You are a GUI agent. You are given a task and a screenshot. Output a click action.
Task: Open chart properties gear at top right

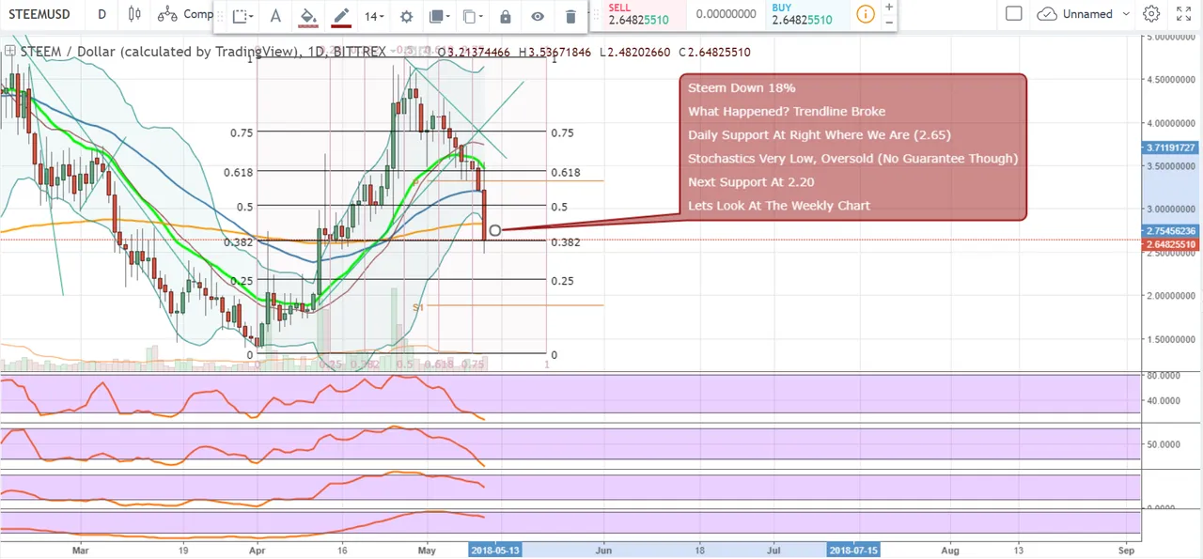1151,14
